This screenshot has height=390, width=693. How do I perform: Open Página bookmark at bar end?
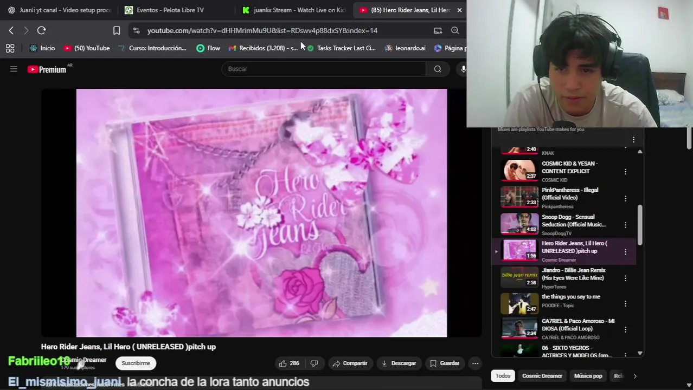(449, 48)
